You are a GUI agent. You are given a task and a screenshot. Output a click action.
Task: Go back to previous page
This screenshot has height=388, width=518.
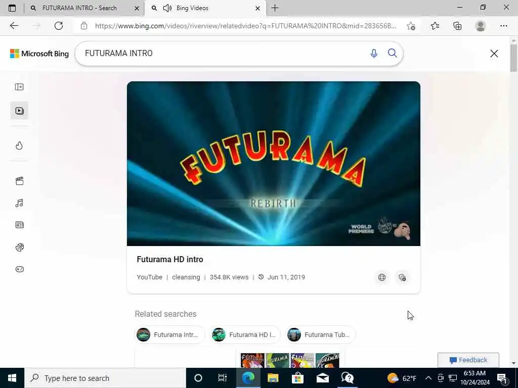[x=14, y=26]
